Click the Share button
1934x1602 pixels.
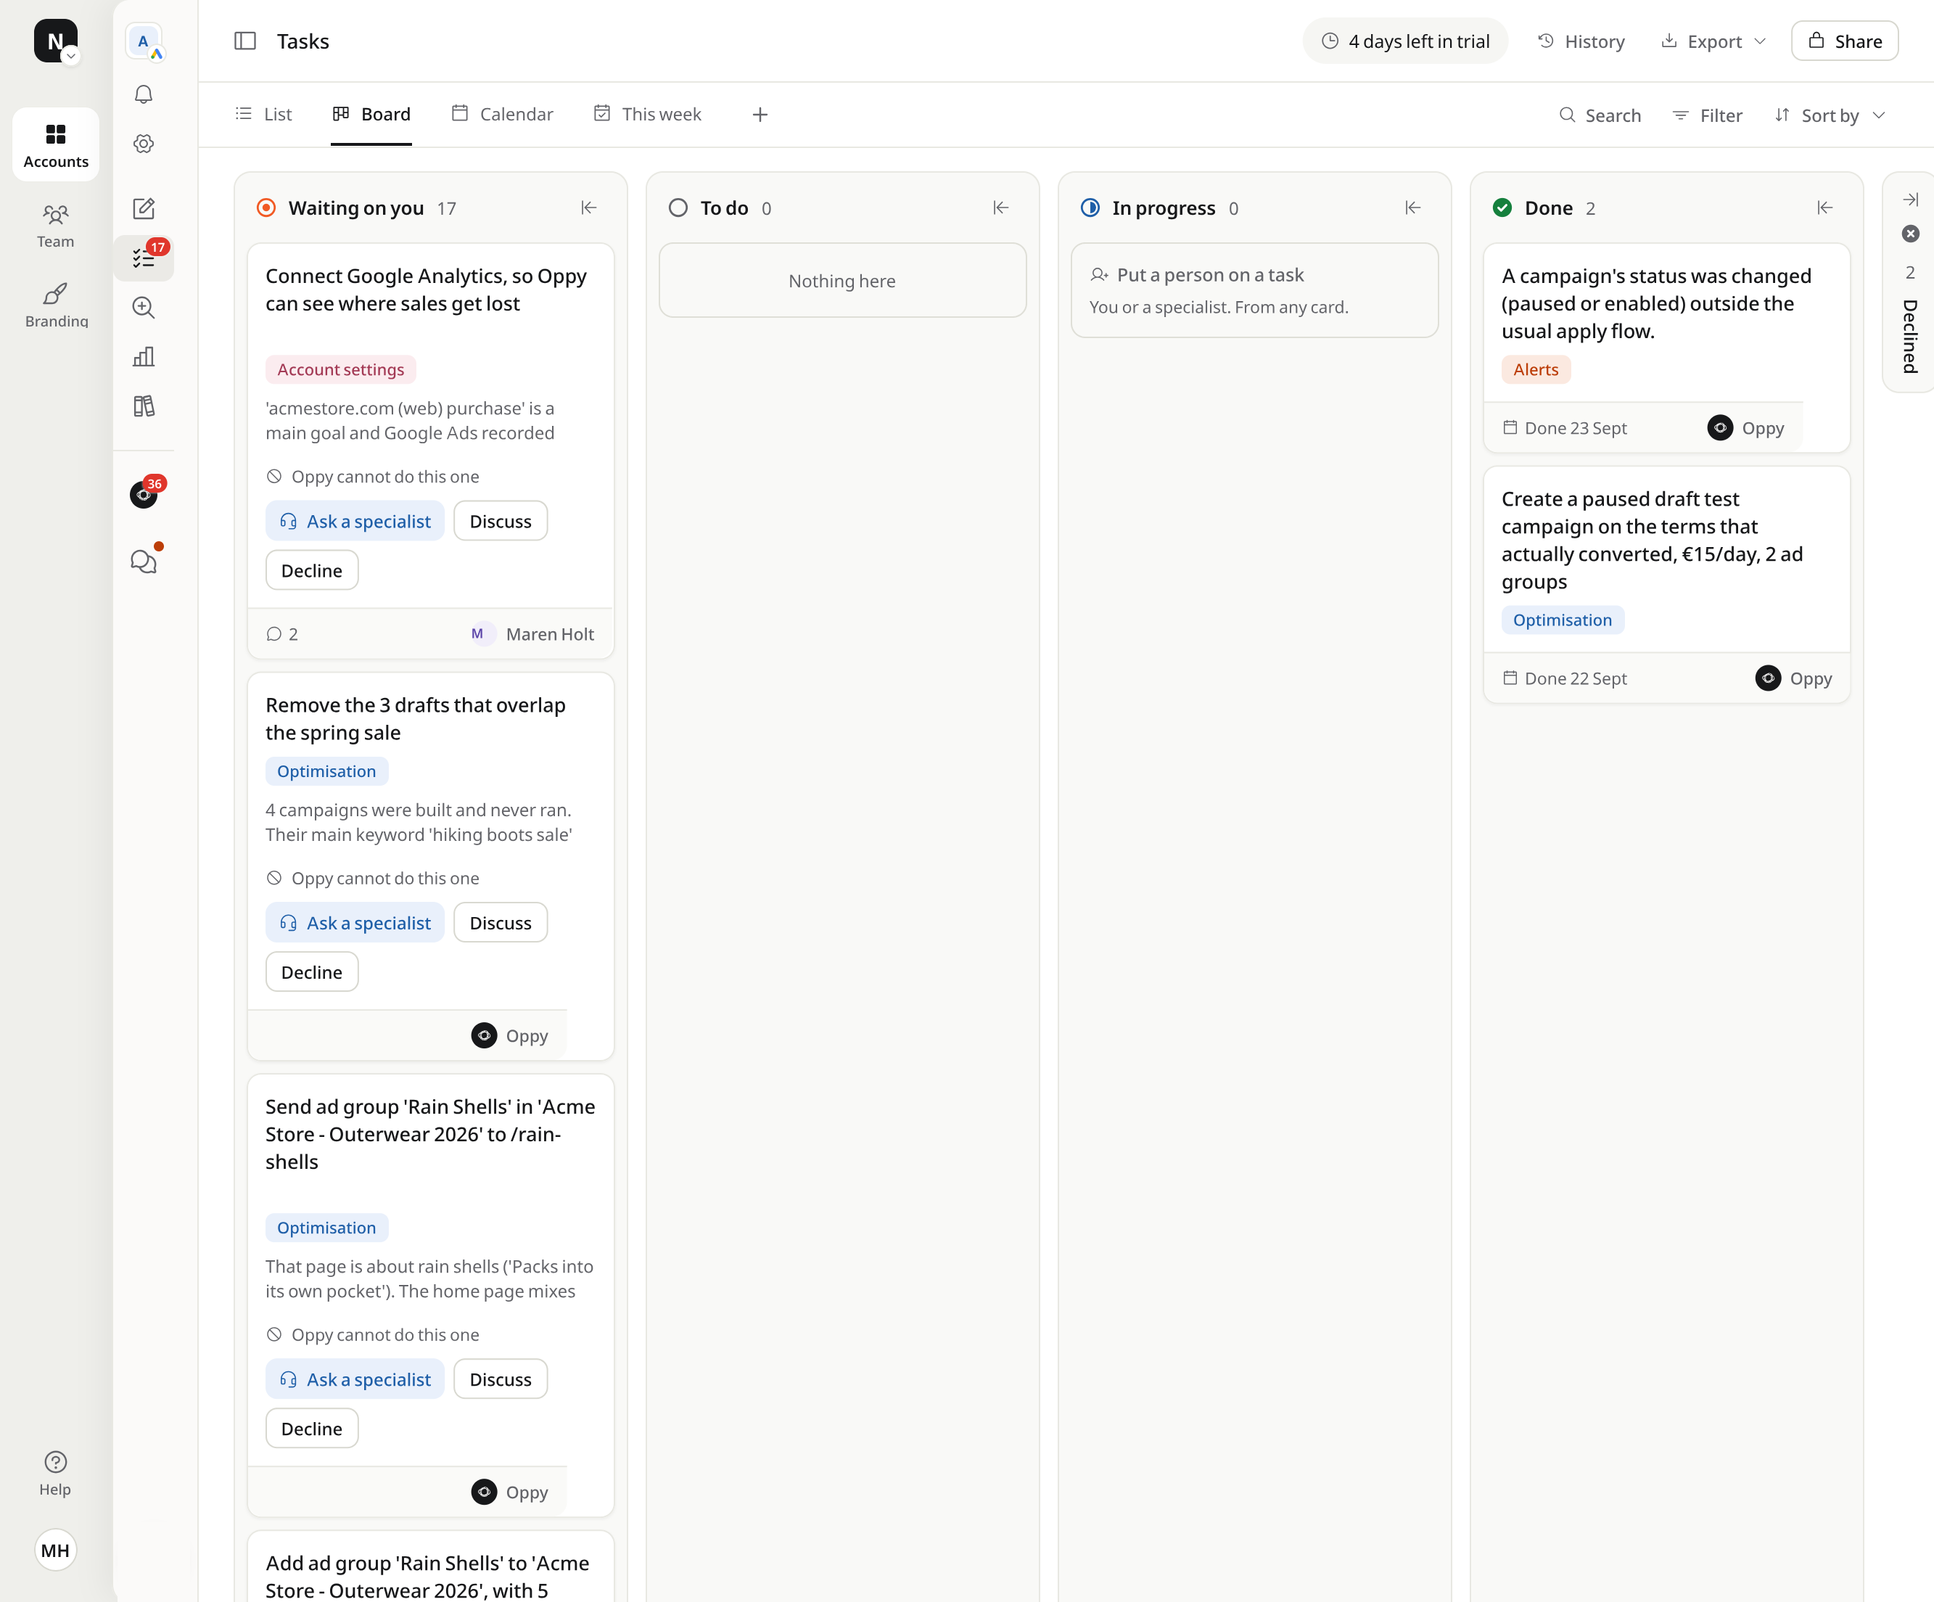pos(1845,41)
